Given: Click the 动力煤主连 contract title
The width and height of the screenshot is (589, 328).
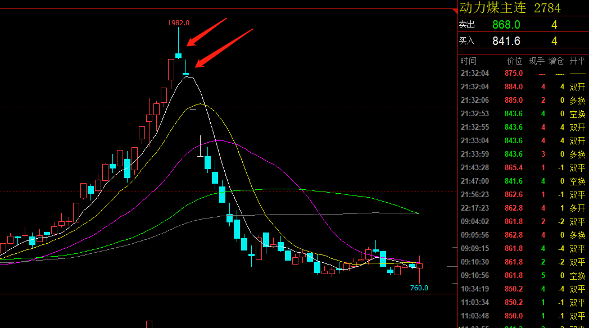Looking at the screenshot, I should pos(492,8).
